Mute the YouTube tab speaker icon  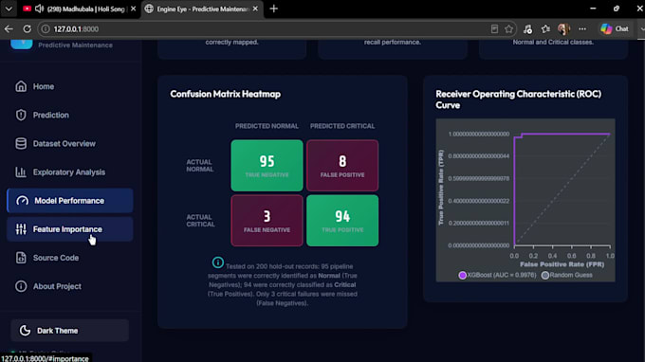pos(39,9)
